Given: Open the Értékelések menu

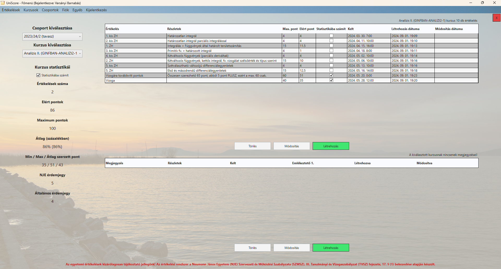Looking at the screenshot, I should (10, 10).
